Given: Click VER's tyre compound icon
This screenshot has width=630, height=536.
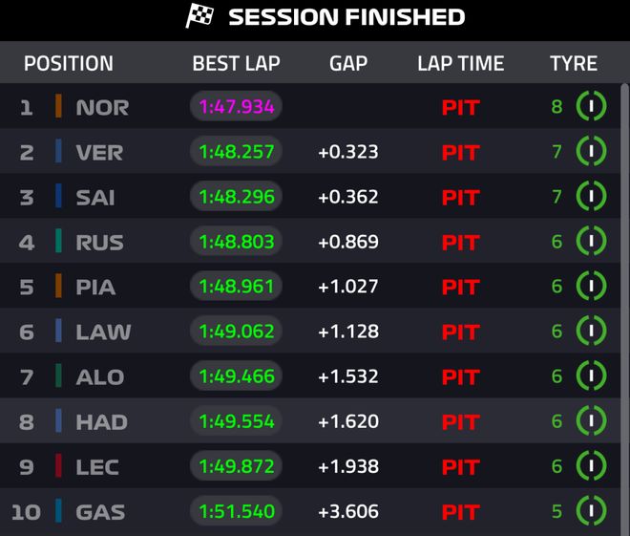Looking at the screenshot, I should click(x=592, y=151).
